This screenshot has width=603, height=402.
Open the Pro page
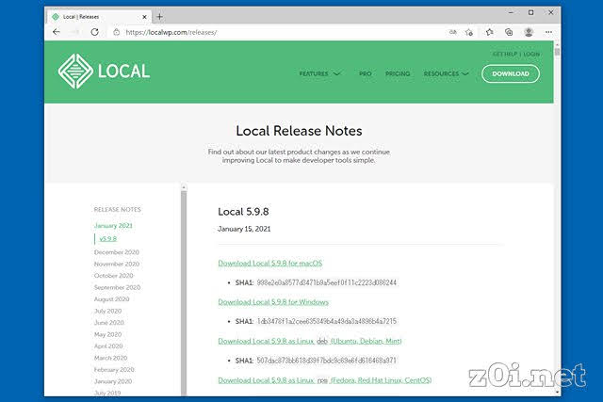(365, 73)
